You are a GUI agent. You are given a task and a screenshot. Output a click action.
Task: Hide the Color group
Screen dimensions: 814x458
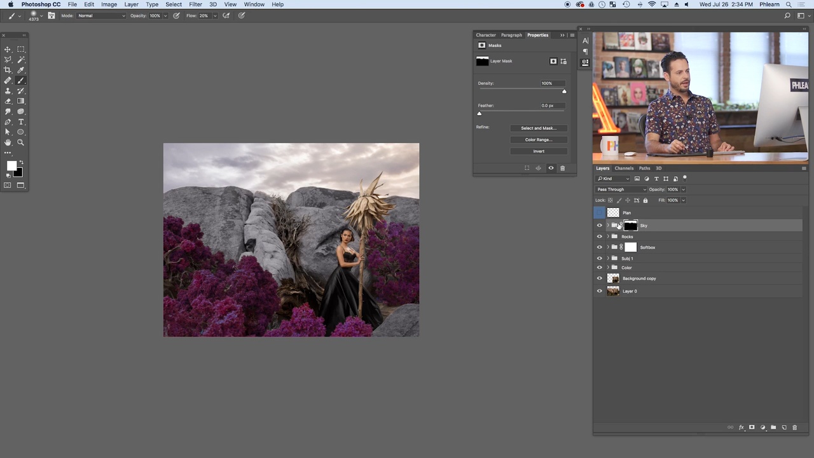point(599,268)
